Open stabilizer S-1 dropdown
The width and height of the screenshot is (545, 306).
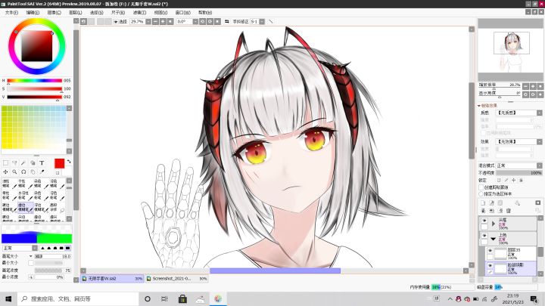tap(262, 21)
